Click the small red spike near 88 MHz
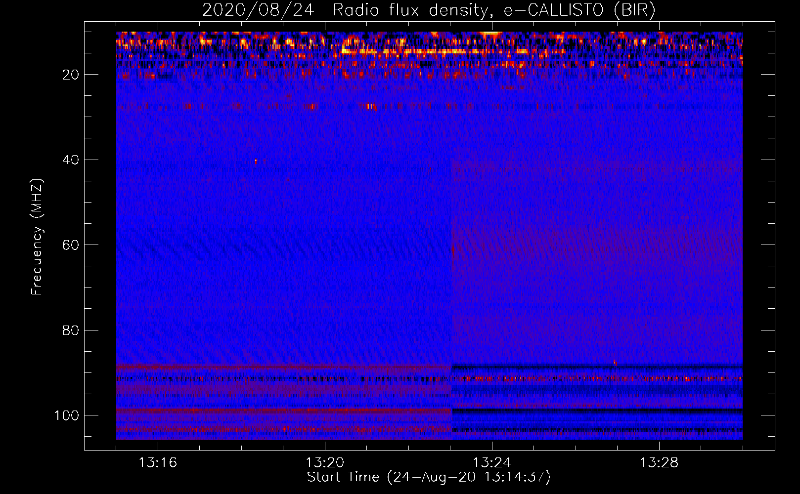Viewport: 800px width, 494px height. (x=615, y=363)
